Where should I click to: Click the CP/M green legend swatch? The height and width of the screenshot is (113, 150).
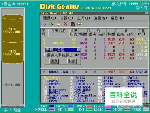click(x=70, y=109)
